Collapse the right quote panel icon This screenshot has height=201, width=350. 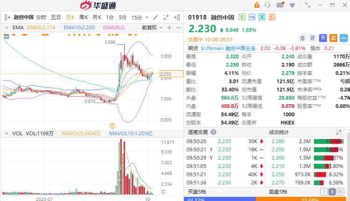point(177,17)
